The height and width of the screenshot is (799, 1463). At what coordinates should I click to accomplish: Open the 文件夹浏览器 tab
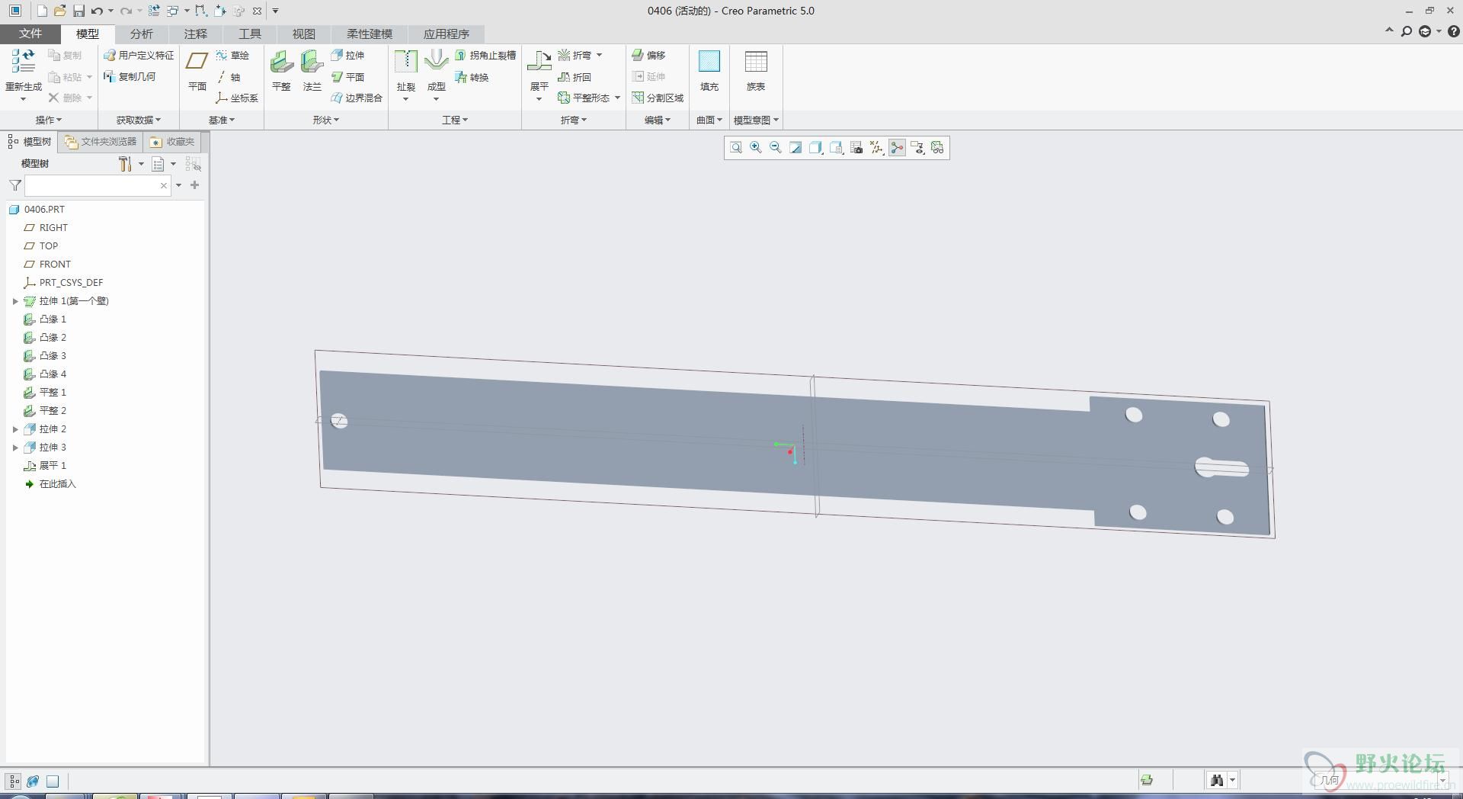pos(101,142)
